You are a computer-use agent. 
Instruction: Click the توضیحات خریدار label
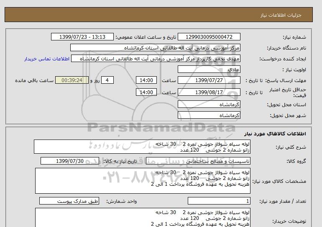point(289,222)
